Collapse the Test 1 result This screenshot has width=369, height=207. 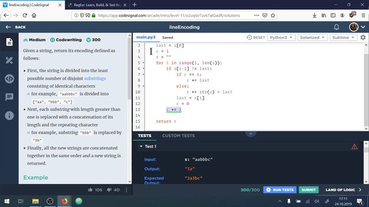pyautogui.click(x=141, y=146)
